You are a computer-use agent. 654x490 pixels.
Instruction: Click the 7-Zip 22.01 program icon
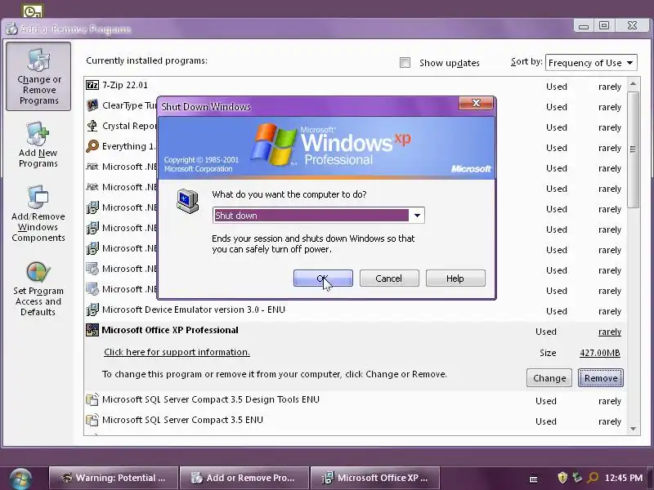[x=92, y=85]
